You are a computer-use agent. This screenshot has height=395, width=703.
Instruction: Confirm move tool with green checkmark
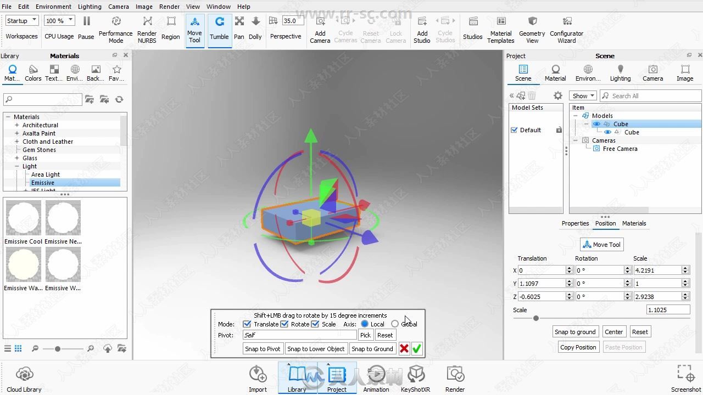click(x=417, y=348)
